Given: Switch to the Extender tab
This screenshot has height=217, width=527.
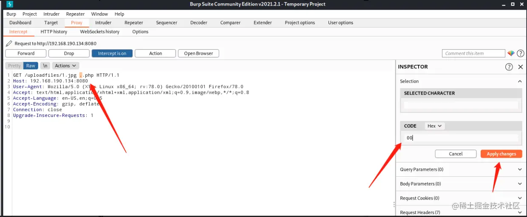Looking at the screenshot, I should click(x=263, y=23).
